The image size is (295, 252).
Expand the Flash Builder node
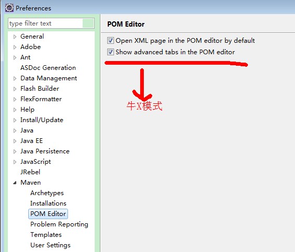tap(15, 89)
